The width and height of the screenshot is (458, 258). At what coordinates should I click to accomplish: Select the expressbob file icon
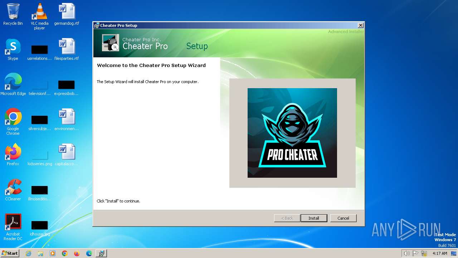tap(67, 87)
